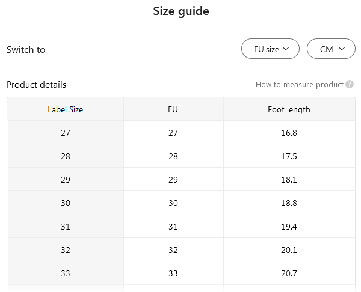Image resolution: width=361 pixels, height=292 pixels.
Task: Click the How to measure product link
Action: [x=300, y=85]
